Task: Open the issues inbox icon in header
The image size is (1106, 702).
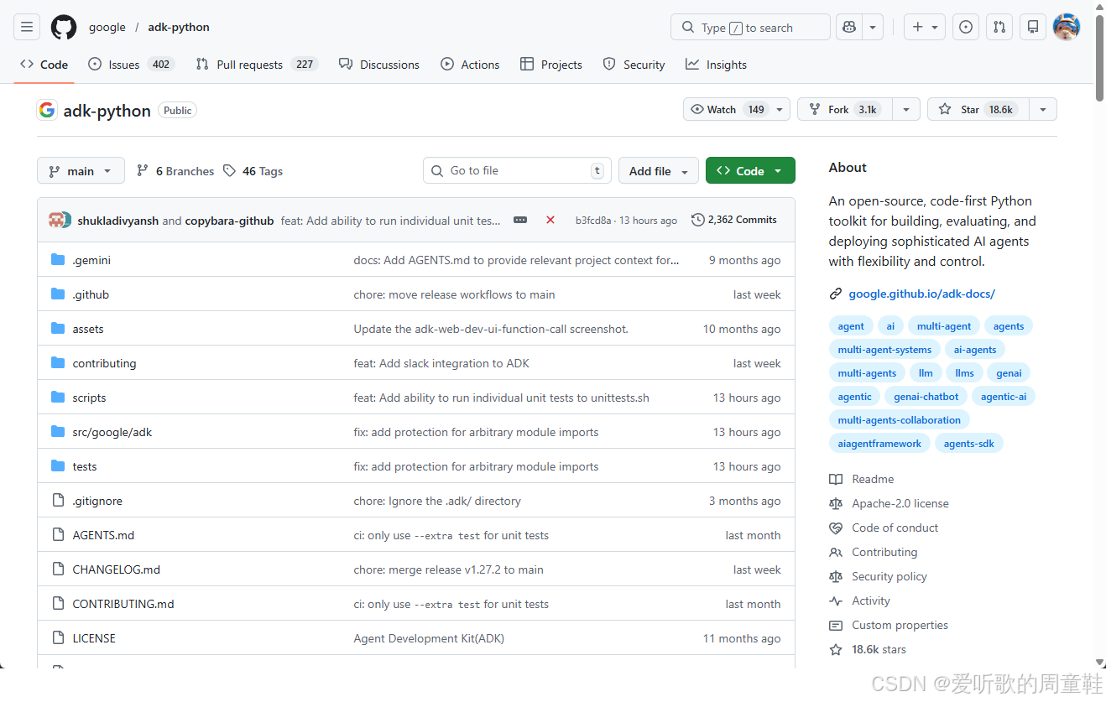Action: point(966,27)
